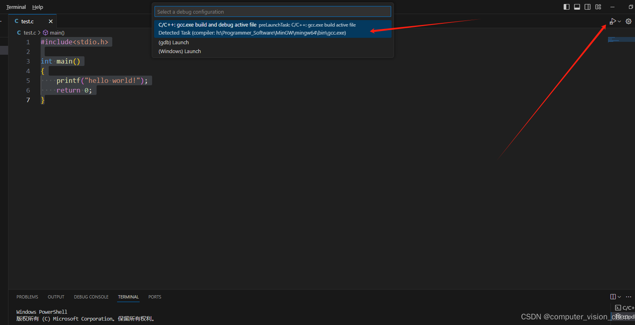Focus the debug configuration search field

point(272,12)
